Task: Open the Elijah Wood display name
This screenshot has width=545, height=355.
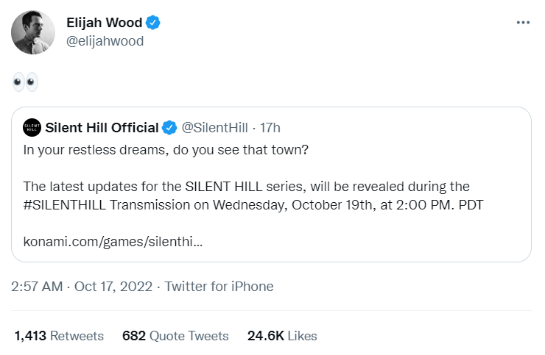Action: 105,23
